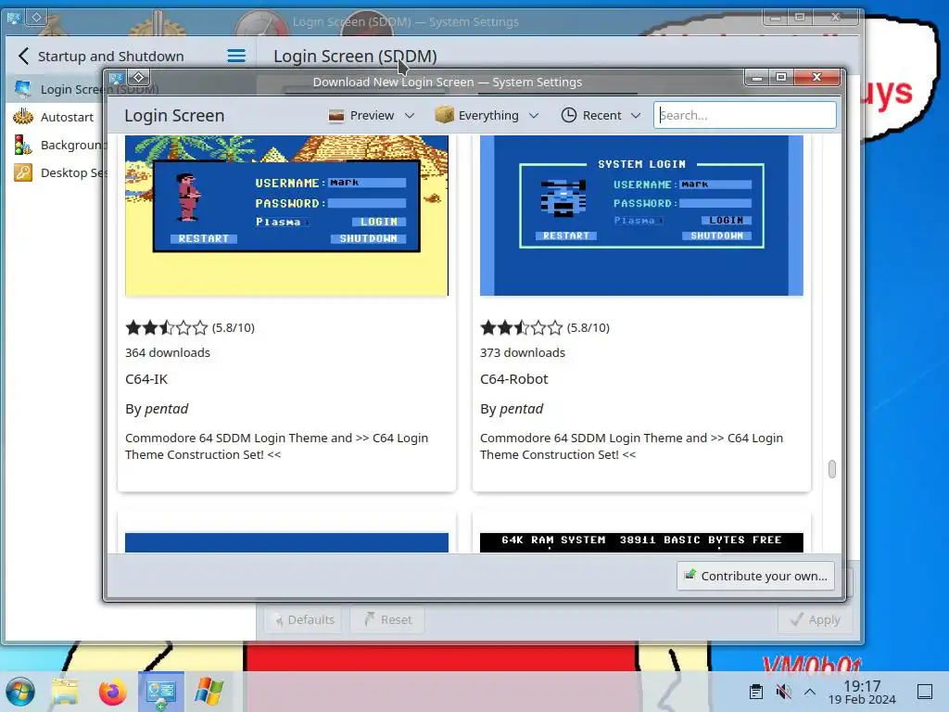Click the C64-Robot star rating
Image resolution: width=949 pixels, height=712 pixels.
pos(521,328)
